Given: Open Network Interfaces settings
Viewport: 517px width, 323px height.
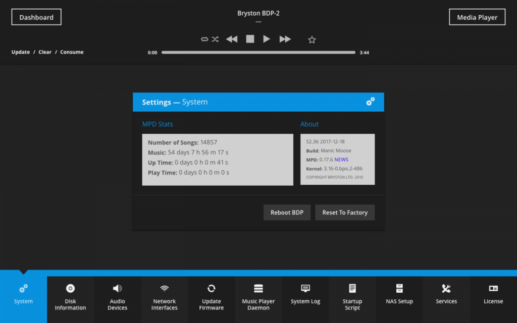Looking at the screenshot, I should click(x=164, y=300).
